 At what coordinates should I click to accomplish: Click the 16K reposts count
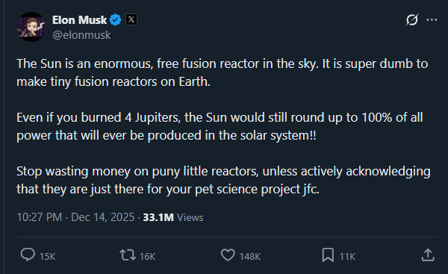click(147, 256)
